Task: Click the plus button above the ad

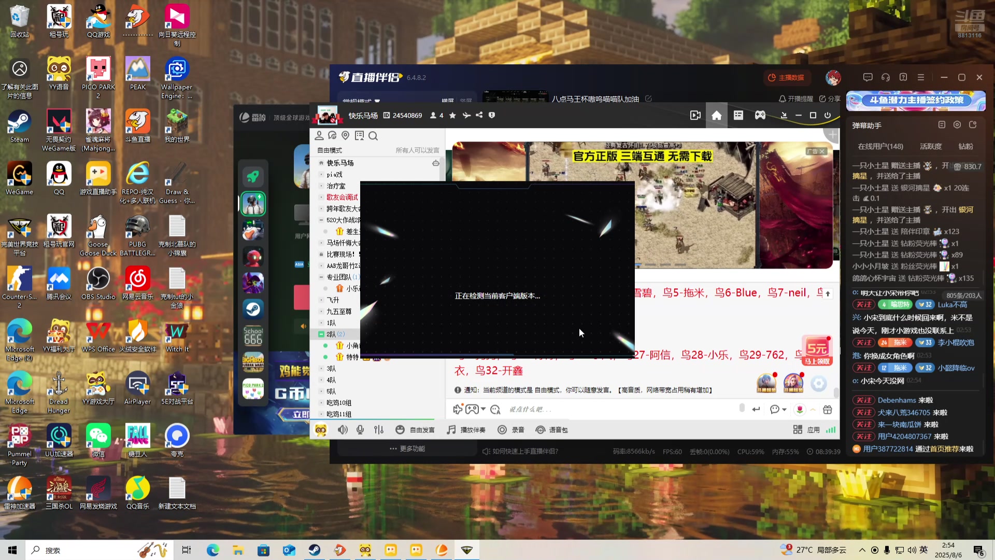Action: 832,135
